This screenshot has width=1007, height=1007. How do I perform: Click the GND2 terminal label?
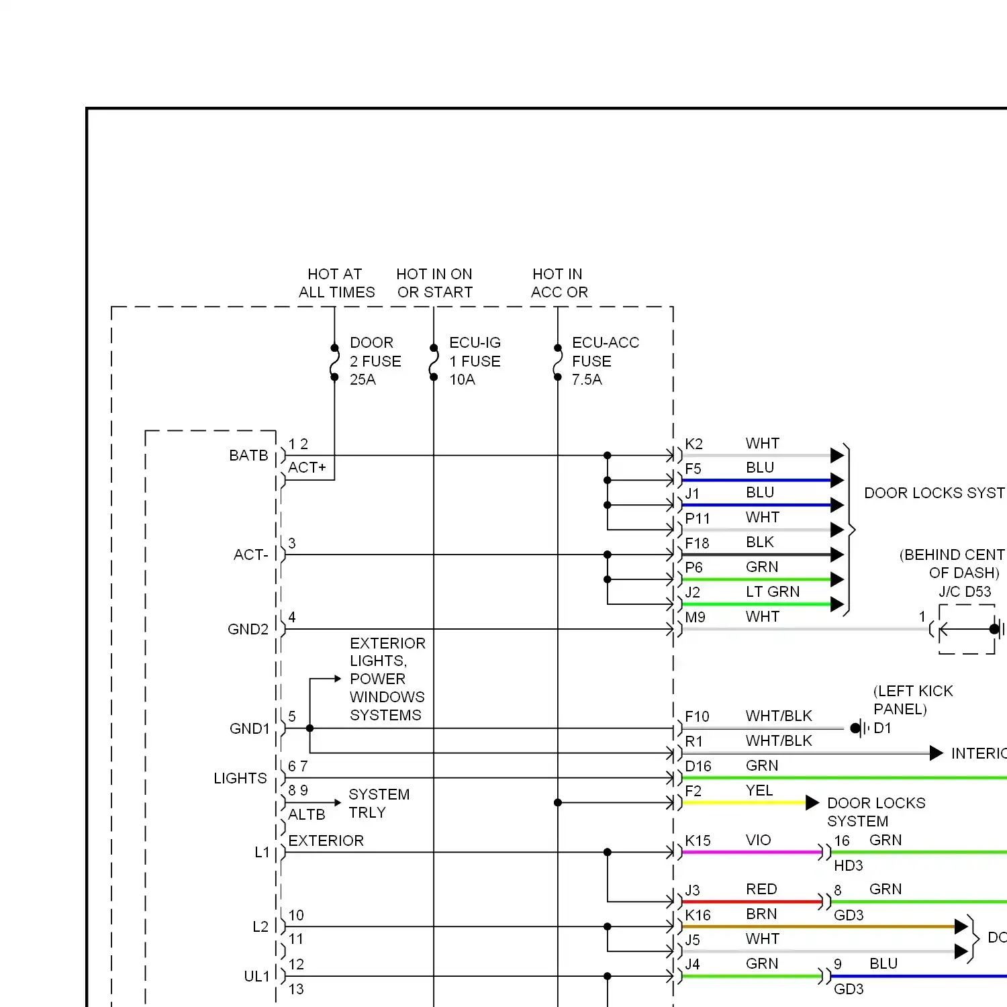248,630
